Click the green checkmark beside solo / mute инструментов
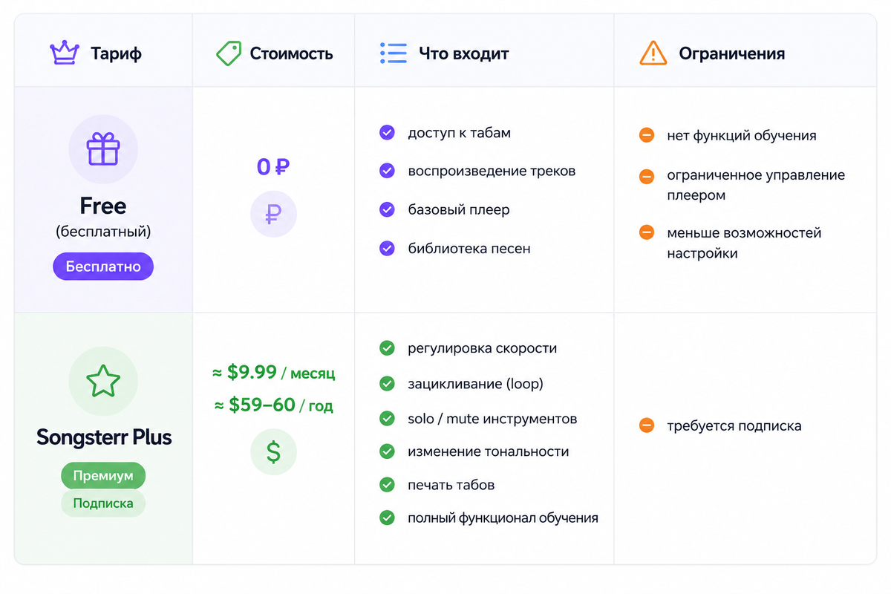Viewport: 891px width, 594px height. 387,419
